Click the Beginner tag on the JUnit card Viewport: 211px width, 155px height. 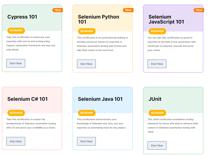[157, 113]
